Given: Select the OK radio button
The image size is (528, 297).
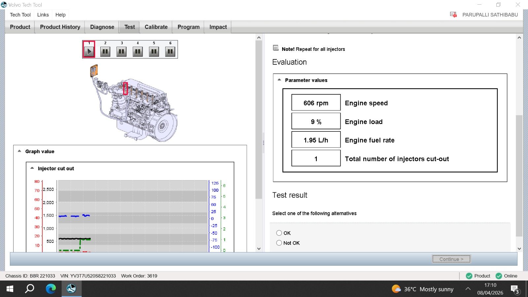Looking at the screenshot, I should tap(279, 233).
